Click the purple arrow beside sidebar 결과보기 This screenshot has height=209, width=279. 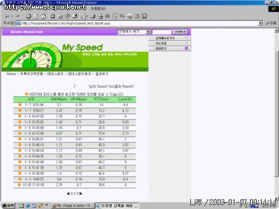tap(186, 48)
